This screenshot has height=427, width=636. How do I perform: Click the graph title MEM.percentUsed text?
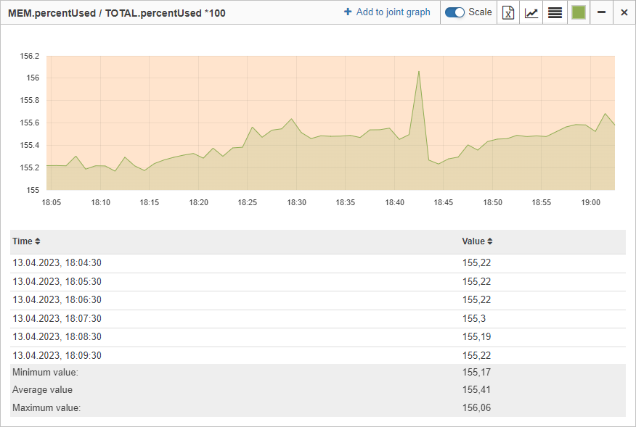52,13
